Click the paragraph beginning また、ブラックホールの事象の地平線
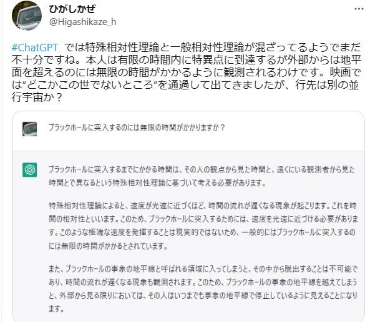The width and height of the screenshot is (370, 322). click(203, 289)
